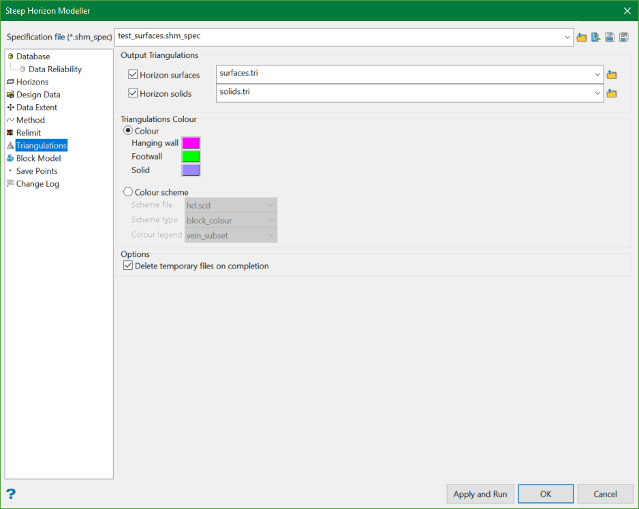Image resolution: width=639 pixels, height=509 pixels.
Task: Toggle the Horizon solids checkbox
Action: pyautogui.click(x=133, y=93)
